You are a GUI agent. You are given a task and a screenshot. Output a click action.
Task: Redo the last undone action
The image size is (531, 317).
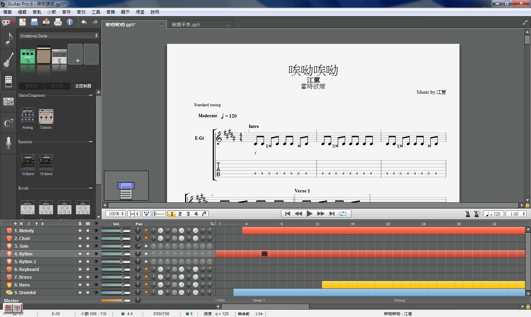(x=95, y=22)
